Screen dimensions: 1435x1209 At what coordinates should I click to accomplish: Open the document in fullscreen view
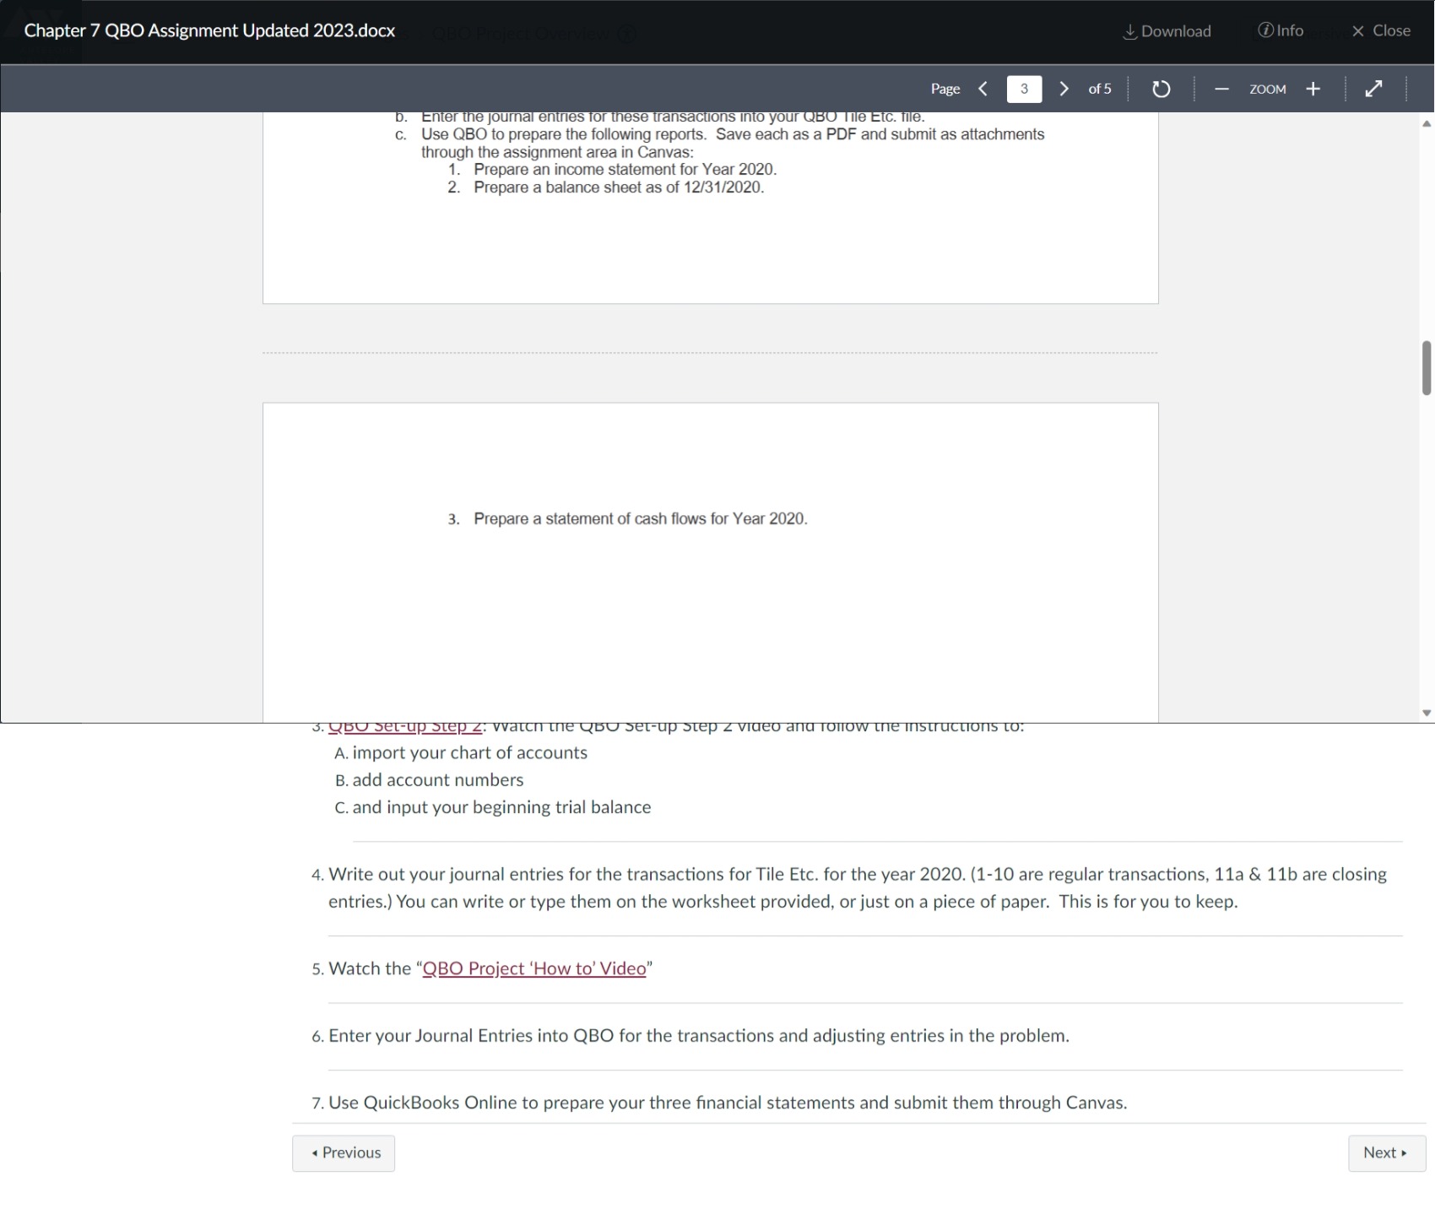(x=1374, y=88)
